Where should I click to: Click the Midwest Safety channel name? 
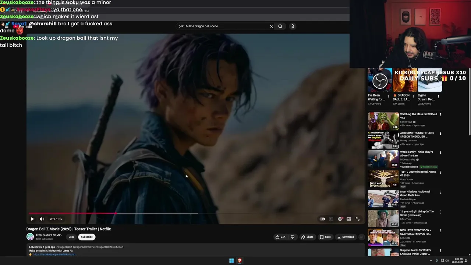pyautogui.click(x=408, y=160)
